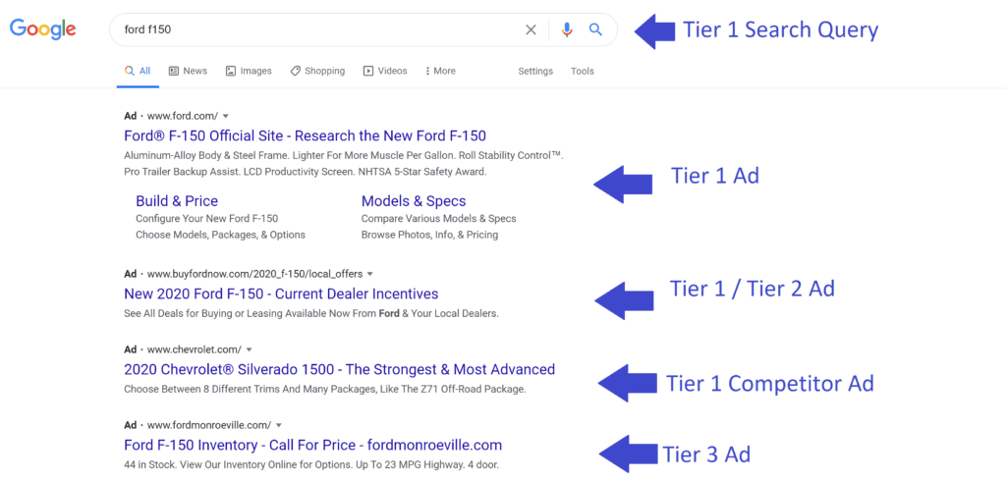Open the News results tab
1006x481 pixels.
(x=188, y=71)
